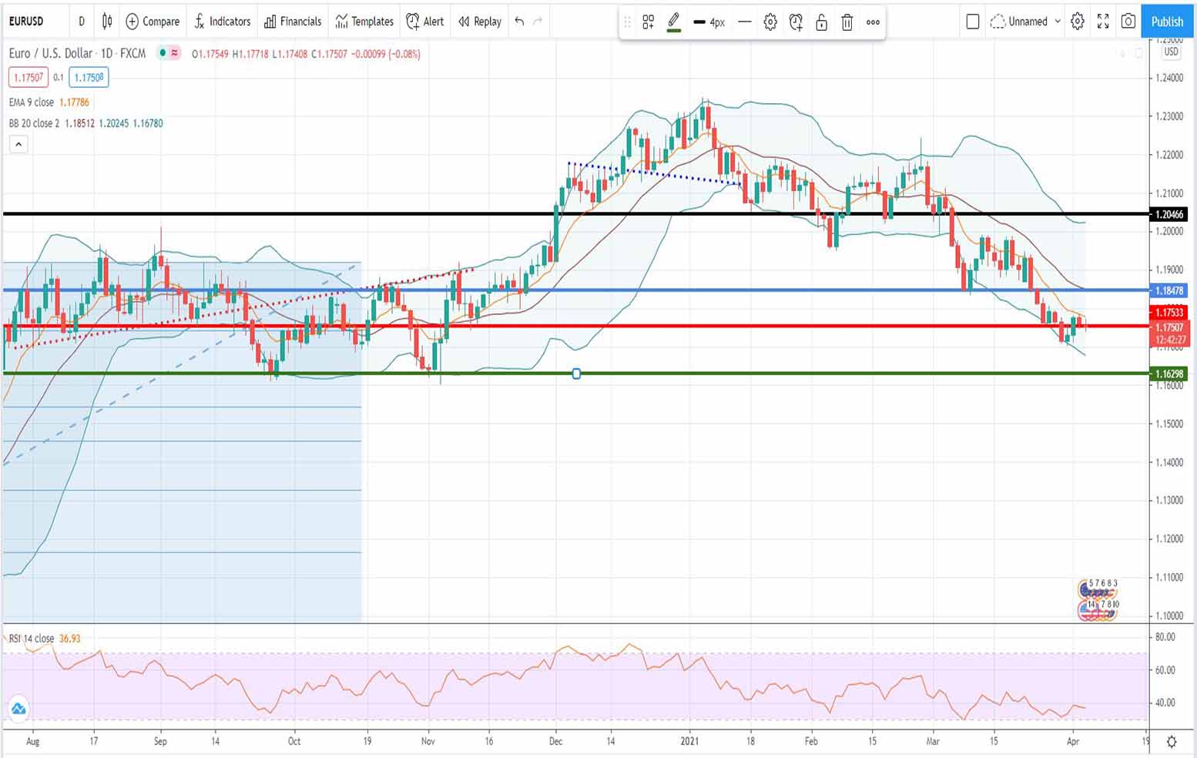Open drawing settings gear in floating toolbar
The image size is (1197, 758).
point(770,22)
